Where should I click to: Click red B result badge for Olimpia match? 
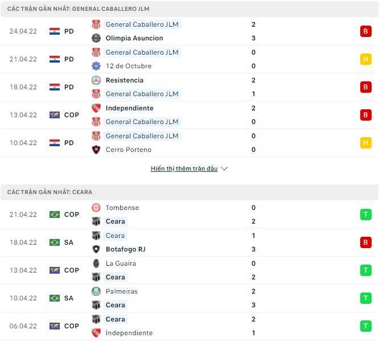point(365,31)
